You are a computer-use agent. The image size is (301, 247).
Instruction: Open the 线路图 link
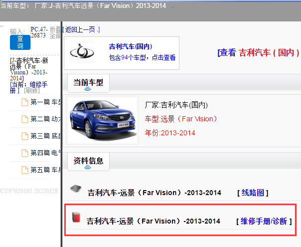click(253, 193)
